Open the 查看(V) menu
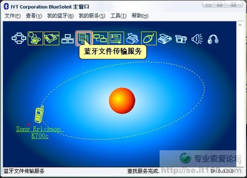 click(34, 16)
